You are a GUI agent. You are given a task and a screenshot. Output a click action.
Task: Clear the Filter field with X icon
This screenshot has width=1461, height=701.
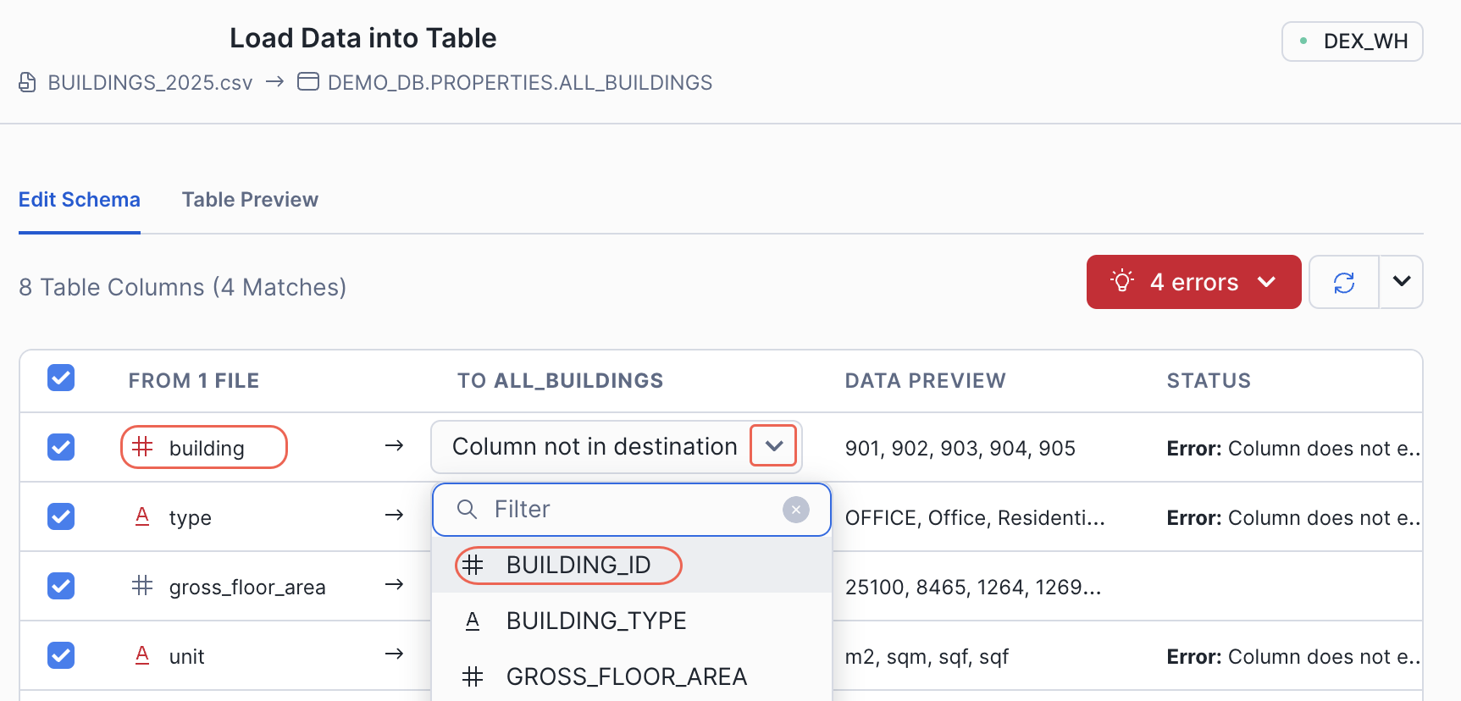point(795,510)
